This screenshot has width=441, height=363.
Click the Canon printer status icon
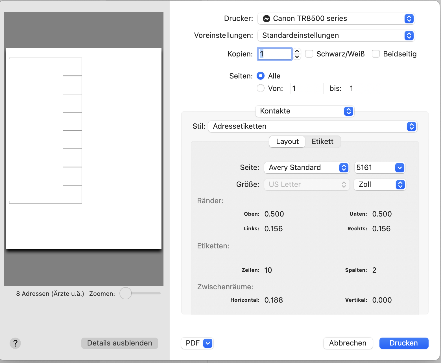(x=266, y=19)
